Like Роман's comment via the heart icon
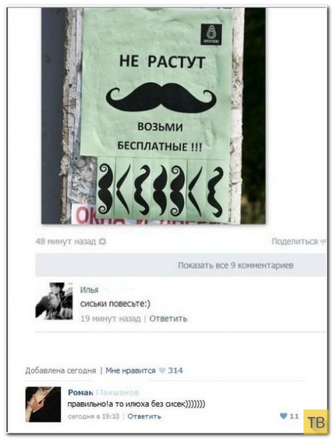This screenshot has height=439, width=333. pyautogui.click(x=283, y=416)
